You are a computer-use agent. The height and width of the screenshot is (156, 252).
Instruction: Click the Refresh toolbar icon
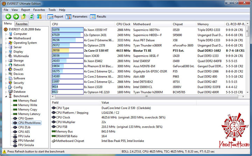click(31, 16)
